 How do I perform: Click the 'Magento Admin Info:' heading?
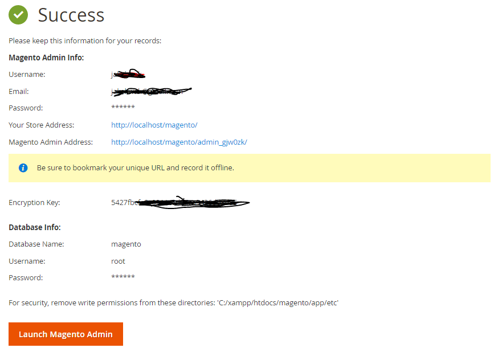[46, 58]
